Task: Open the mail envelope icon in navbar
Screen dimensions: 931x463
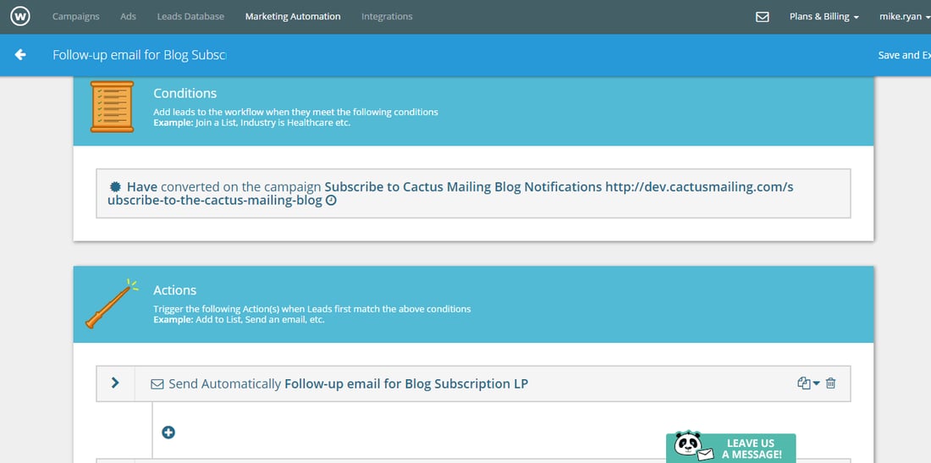Action: tap(763, 17)
